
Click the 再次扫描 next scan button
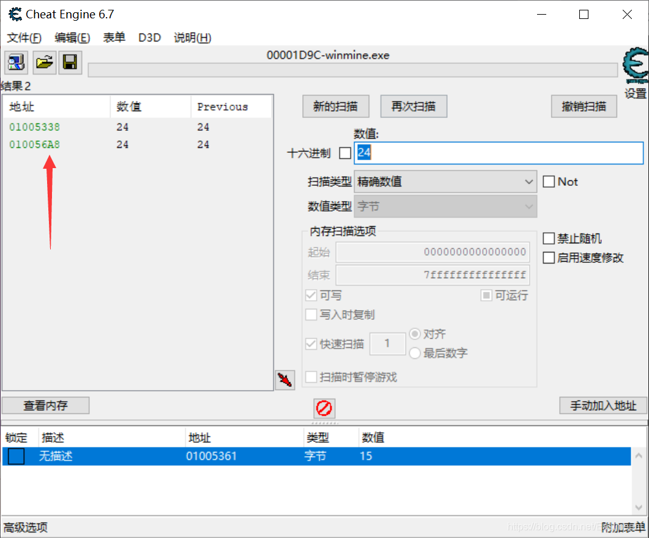(x=414, y=107)
